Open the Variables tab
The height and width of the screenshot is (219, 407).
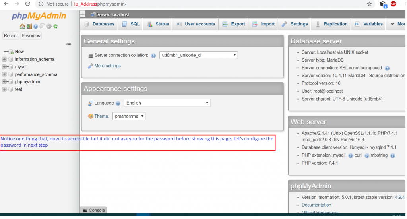(x=368, y=24)
